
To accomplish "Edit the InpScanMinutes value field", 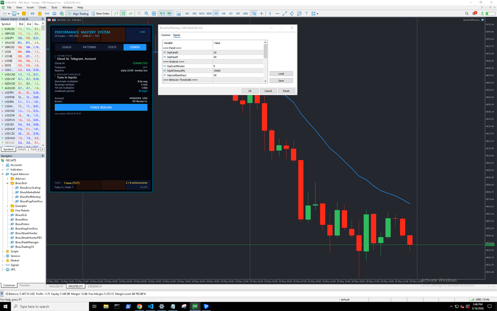I will tap(238, 66).
